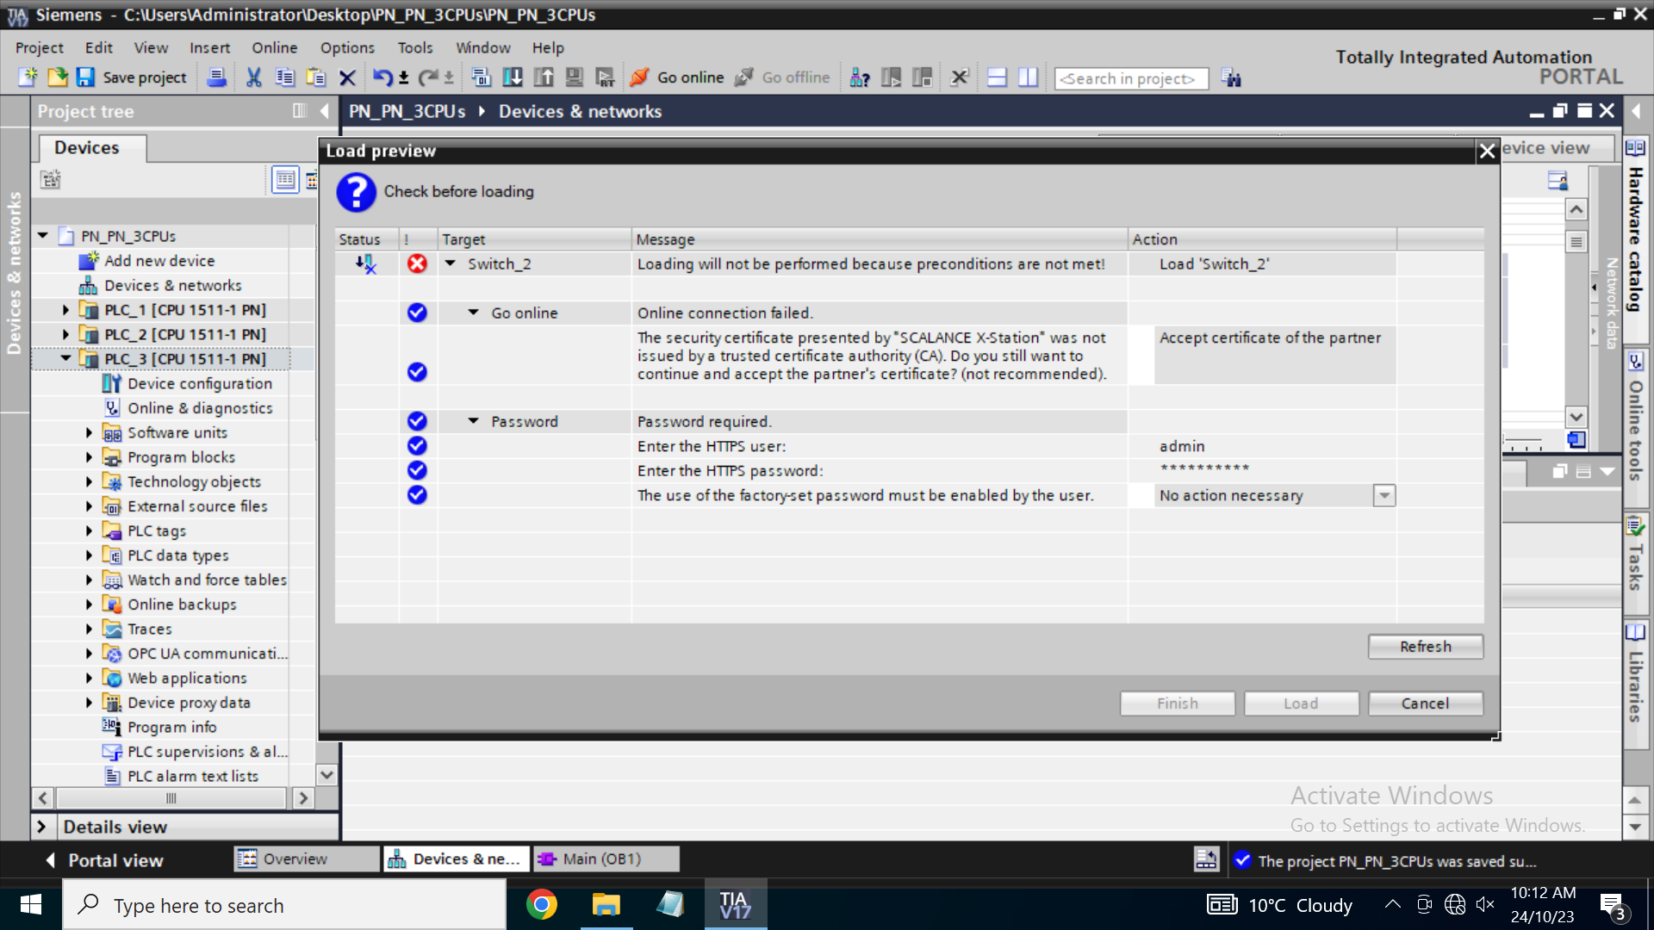Click the project tree horizontal scrollbar
Screen dimensions: 1654x930
pos(171,798)
